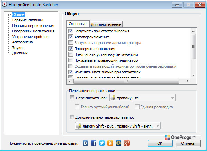Uncheck 'Проверять обновления'

[70, 49]
